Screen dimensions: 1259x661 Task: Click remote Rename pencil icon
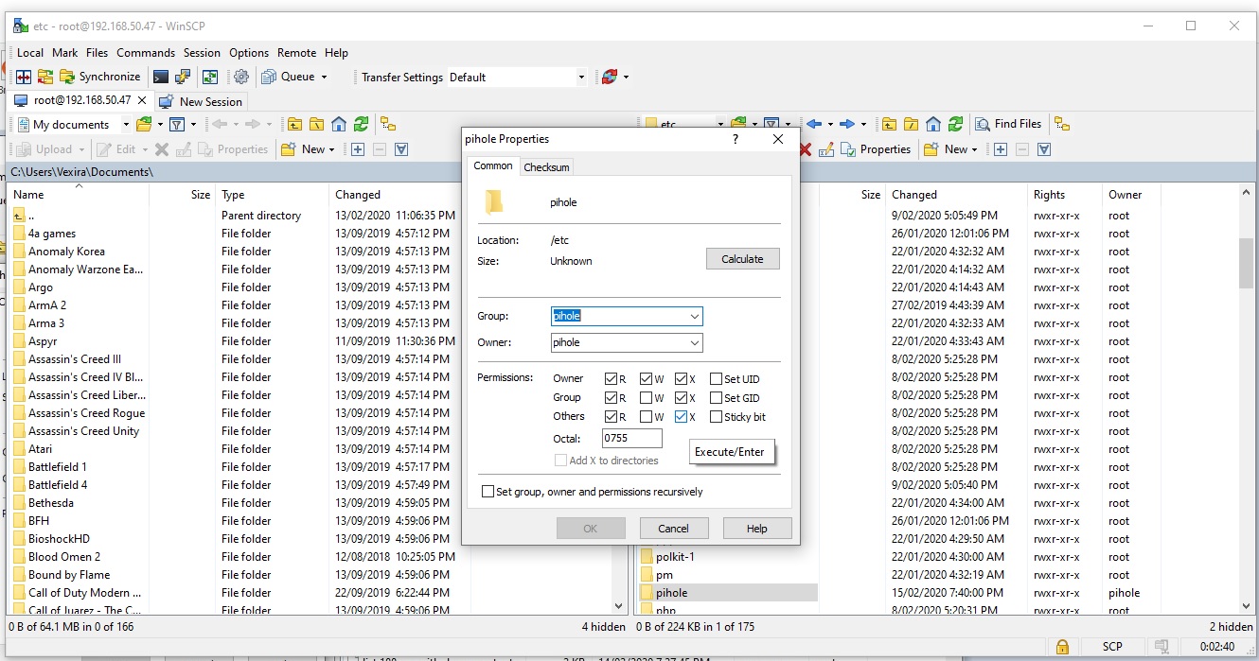pos(826,149)
